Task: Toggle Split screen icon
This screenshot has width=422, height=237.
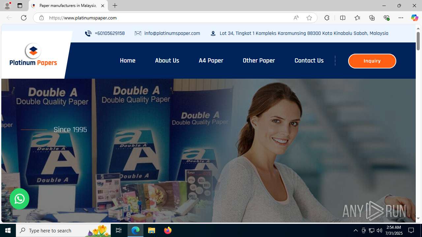Action: pos(343,18)
